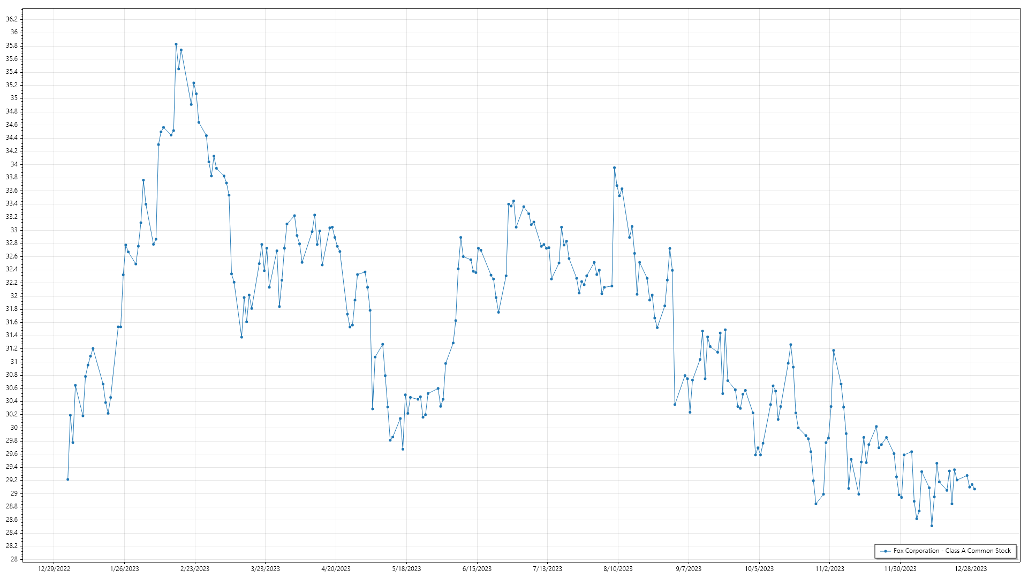Select the 6/15/2023 date label
Image resolution: width=1028 pixels, height=578 pixels.
click(477, 569)
